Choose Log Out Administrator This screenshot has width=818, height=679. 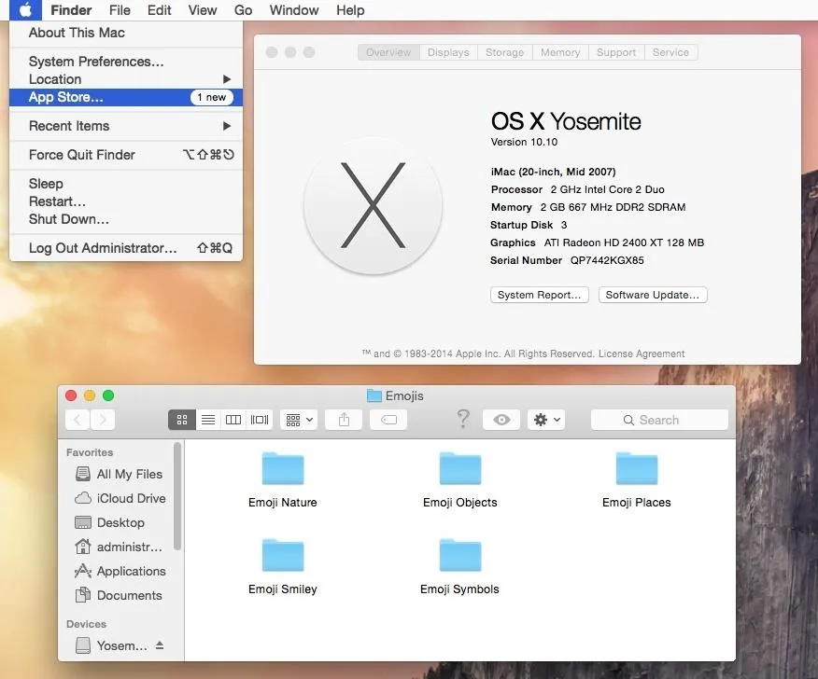coord(126,248)
